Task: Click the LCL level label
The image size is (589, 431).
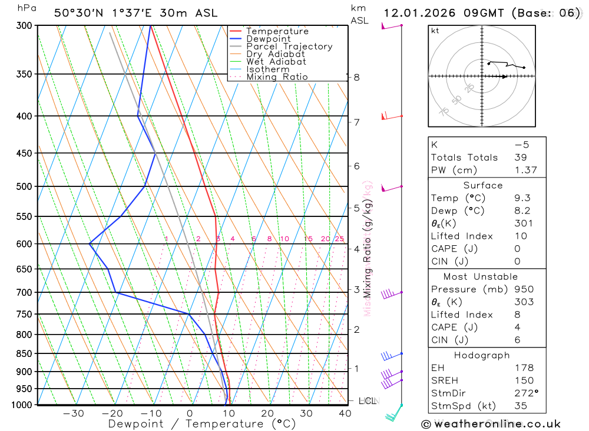Action: [368, 401]
